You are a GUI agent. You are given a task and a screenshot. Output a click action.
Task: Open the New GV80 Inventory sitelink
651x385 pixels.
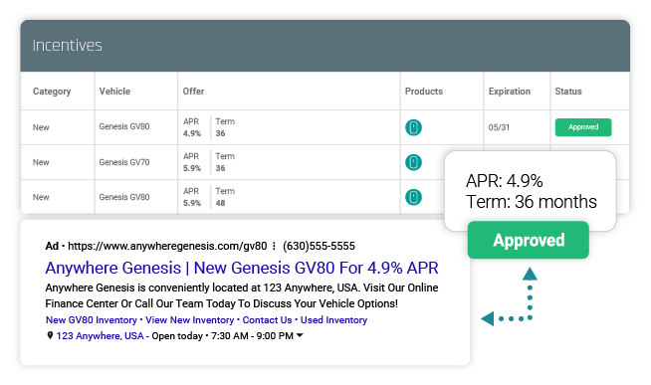pyautogui.click(x=92, y=320)
